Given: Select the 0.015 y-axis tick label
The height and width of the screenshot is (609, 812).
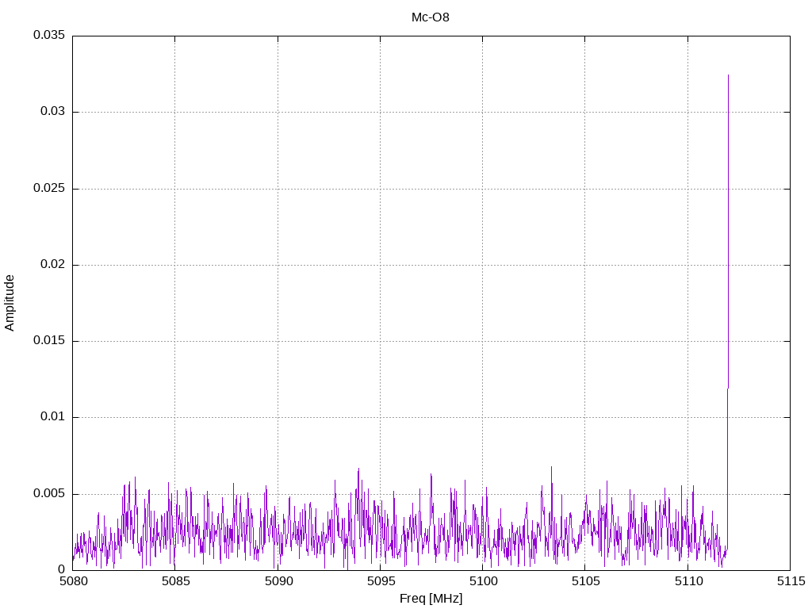Looking at the screenshot, I should (x=49, y=341).
